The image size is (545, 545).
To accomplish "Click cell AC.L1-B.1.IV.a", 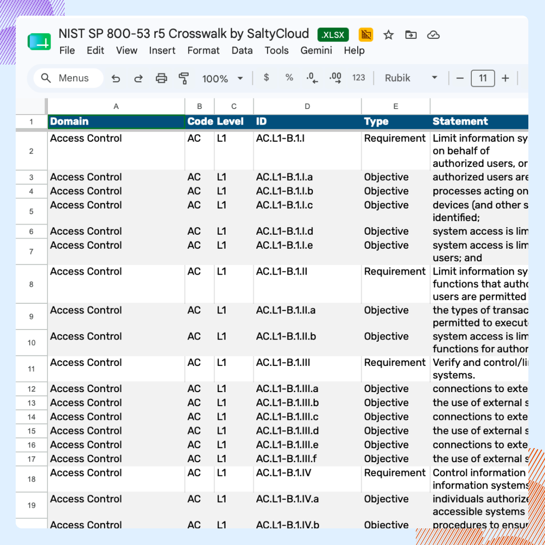I will 308,505.
